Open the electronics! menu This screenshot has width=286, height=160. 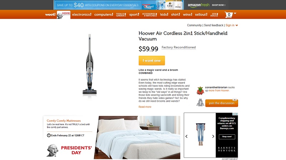click(82, 14)
